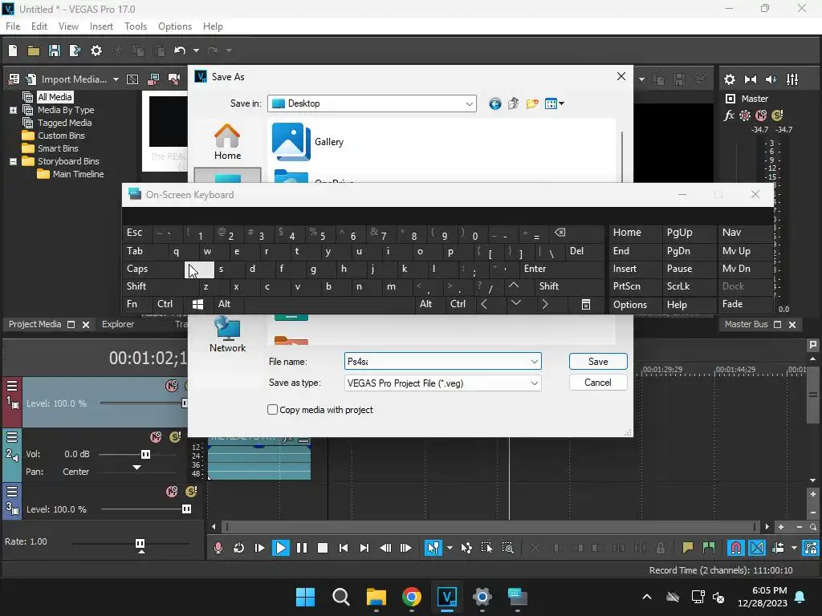Click Enter key on On-Screen Keyboard
Image resolution: width=822 pixels, height=616 pixels.
click(562, 269)
